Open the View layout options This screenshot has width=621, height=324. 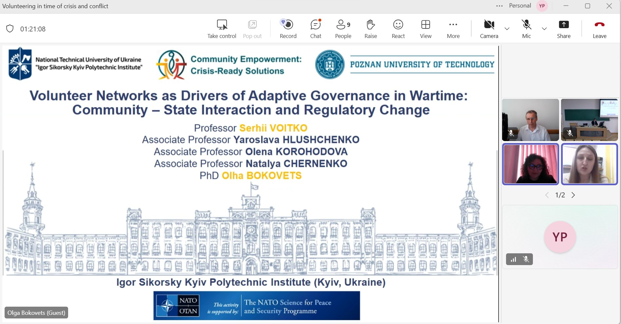(x=425, y=29)
